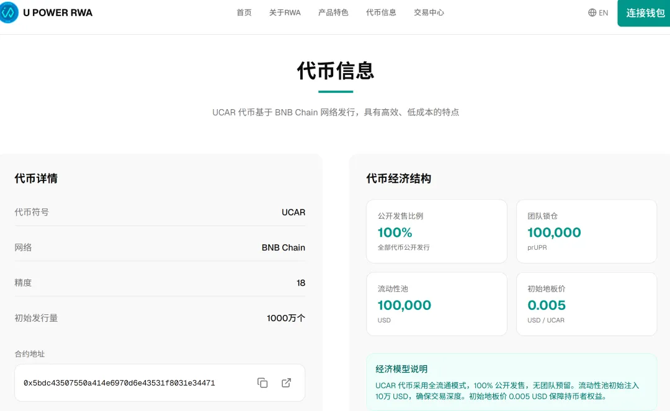Click the BNB Chain network value
670x411 pixels.
284,247
